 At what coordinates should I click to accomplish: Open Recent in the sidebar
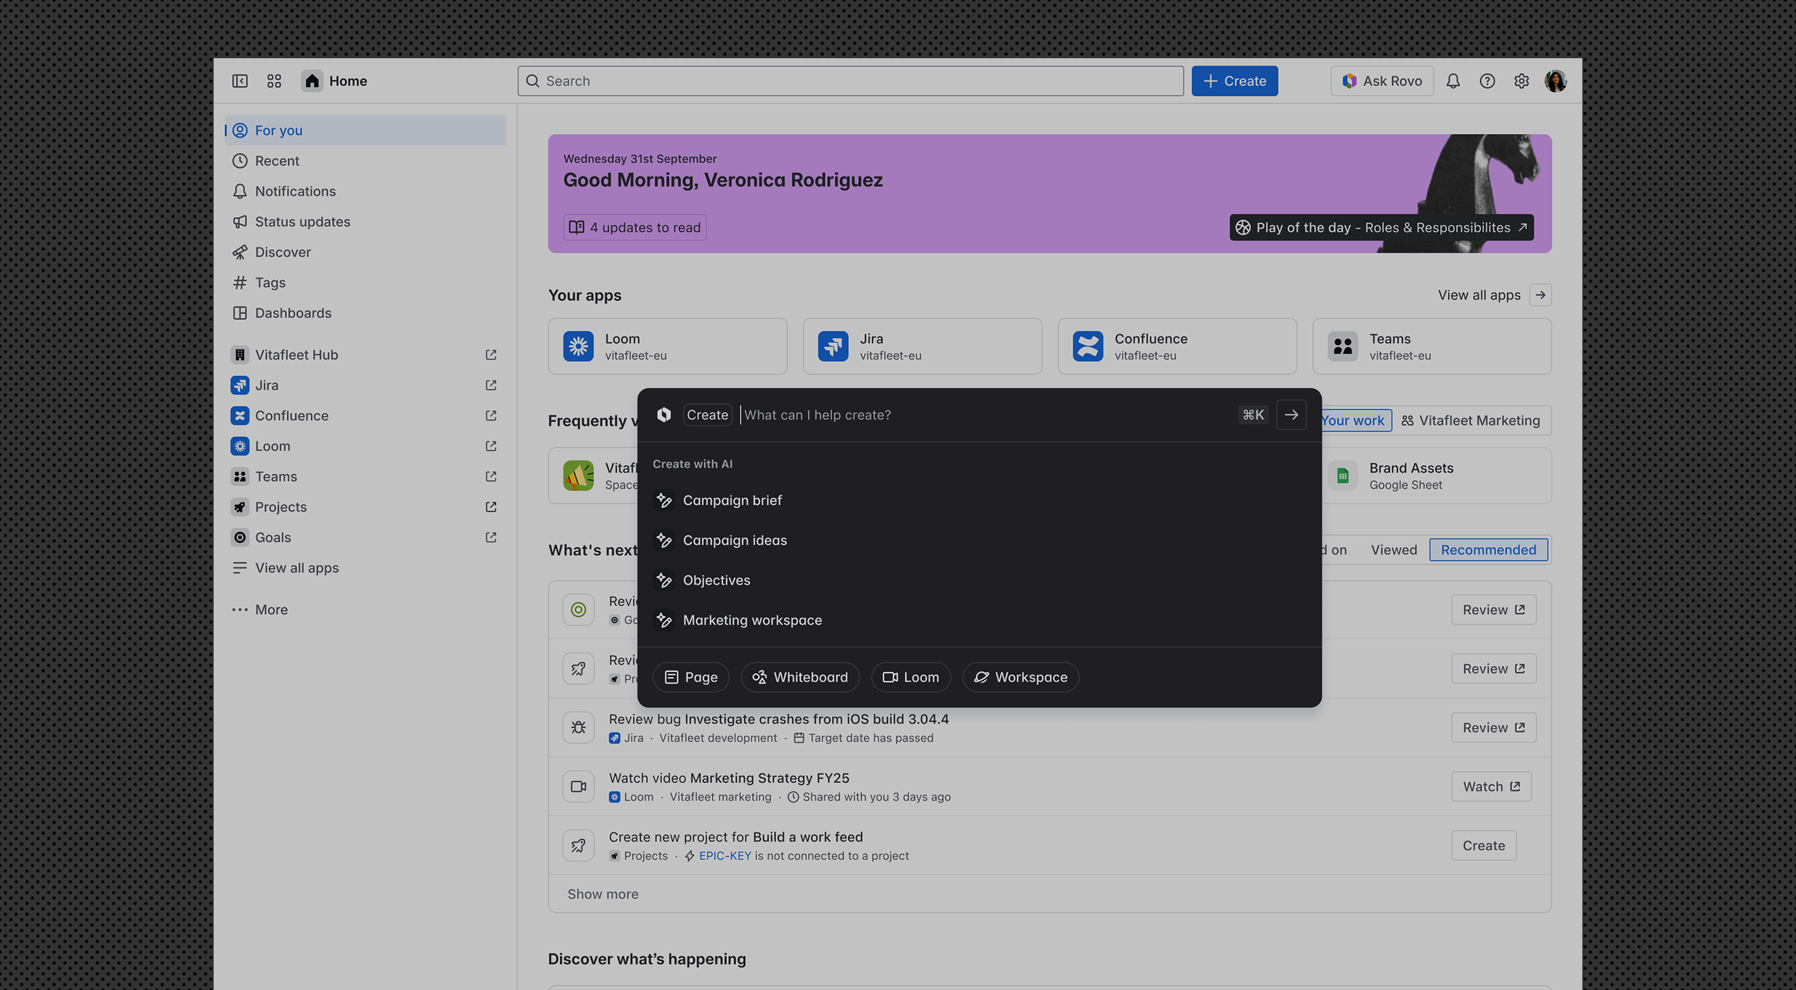pyautogui.click(x=365, y=161)
